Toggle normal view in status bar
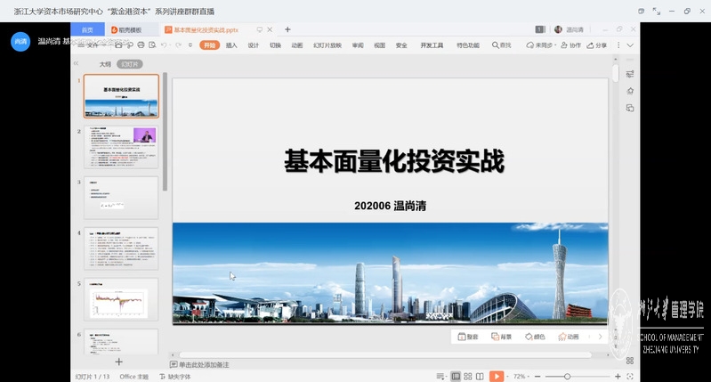Screen dimensions: 711x382 (456, 377)
